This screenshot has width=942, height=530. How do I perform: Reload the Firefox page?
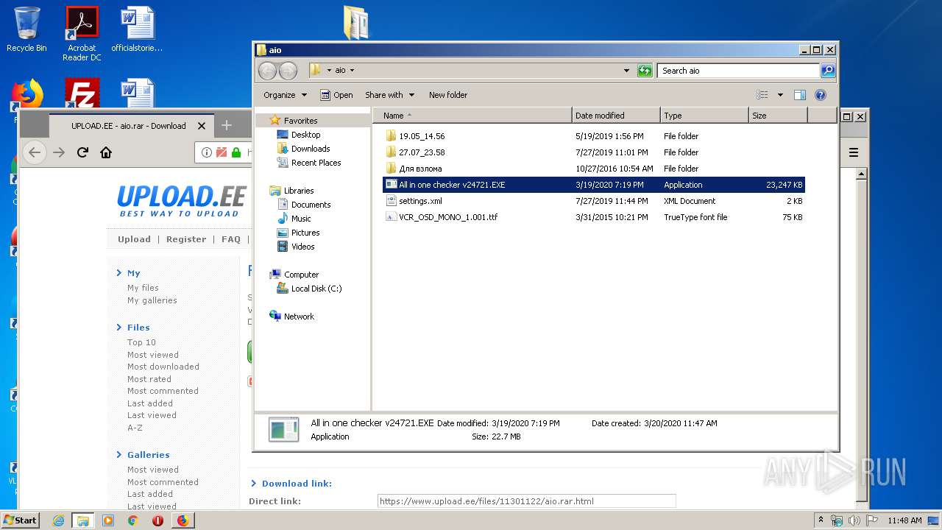82,152
